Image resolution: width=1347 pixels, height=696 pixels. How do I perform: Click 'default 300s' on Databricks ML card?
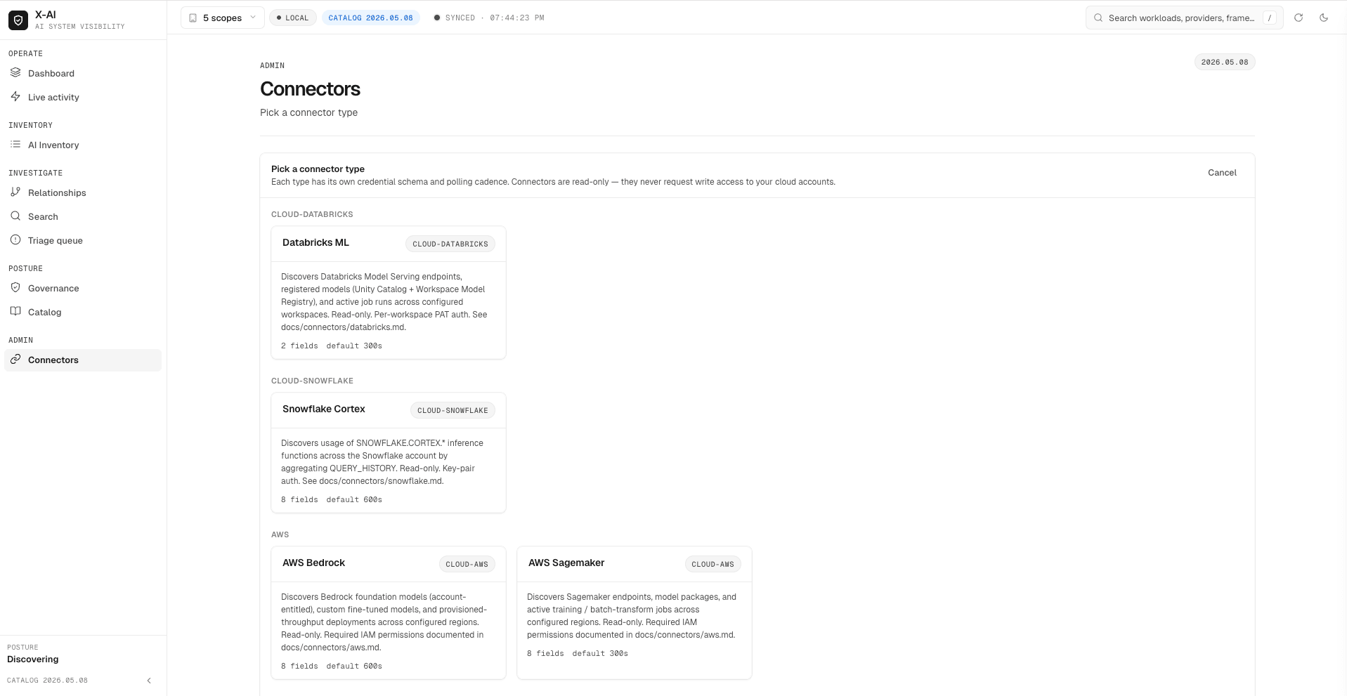(x=354, y=346)
